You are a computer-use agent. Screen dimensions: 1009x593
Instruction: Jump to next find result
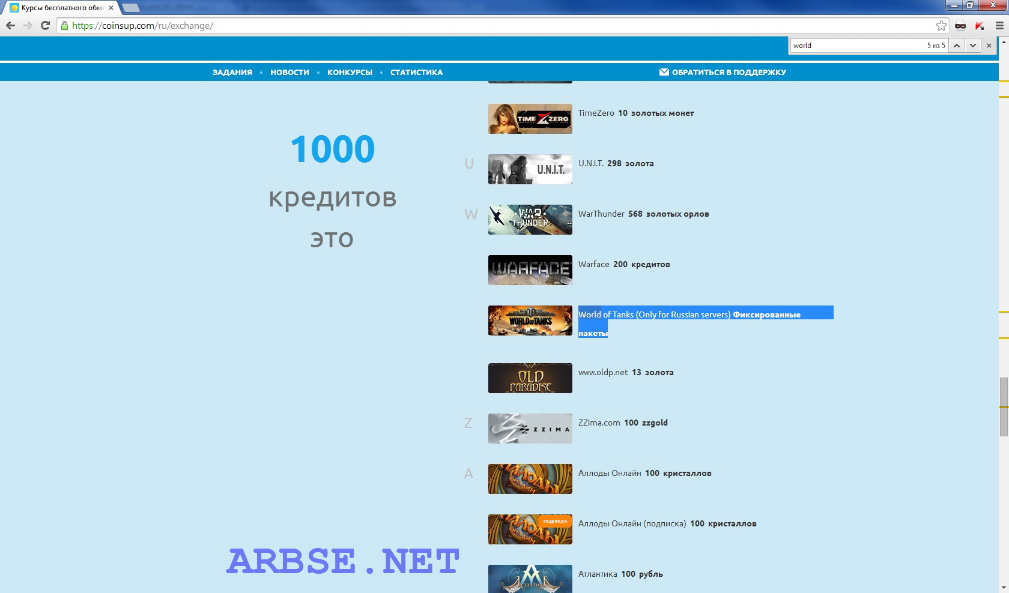973,46
